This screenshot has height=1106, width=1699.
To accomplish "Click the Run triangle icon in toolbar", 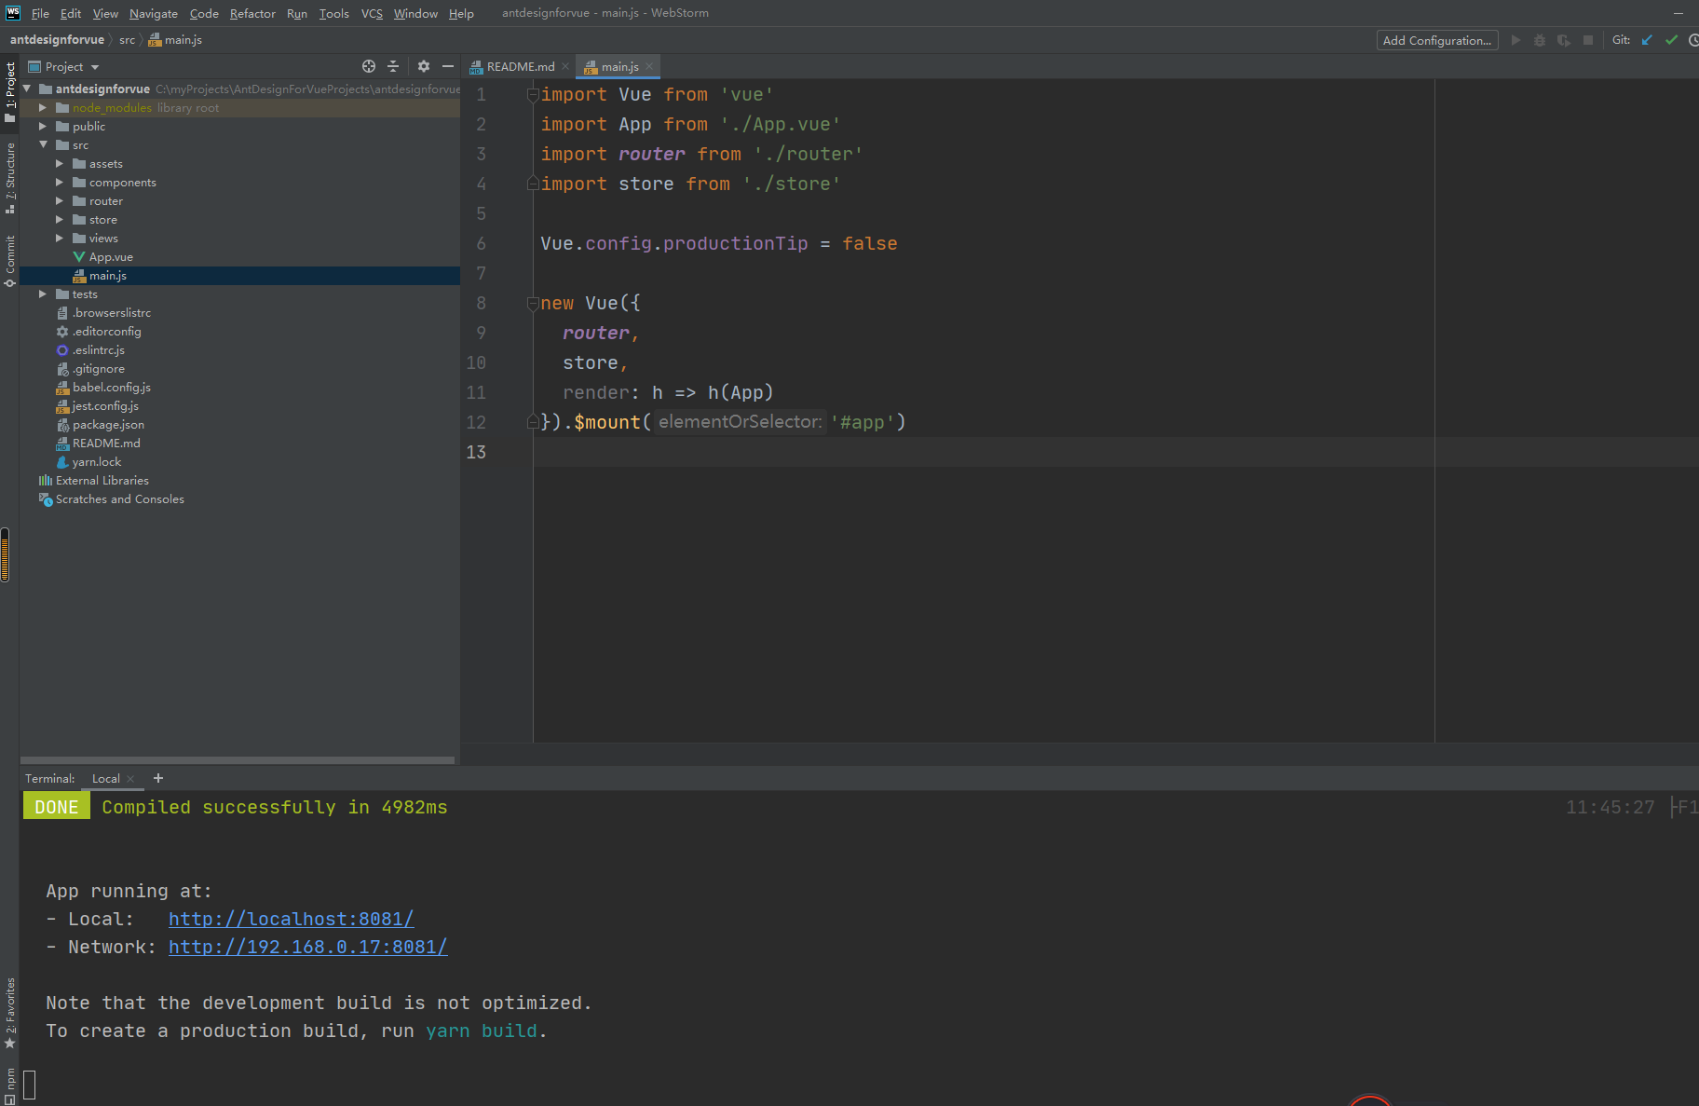I will [x=1516, y=40].
